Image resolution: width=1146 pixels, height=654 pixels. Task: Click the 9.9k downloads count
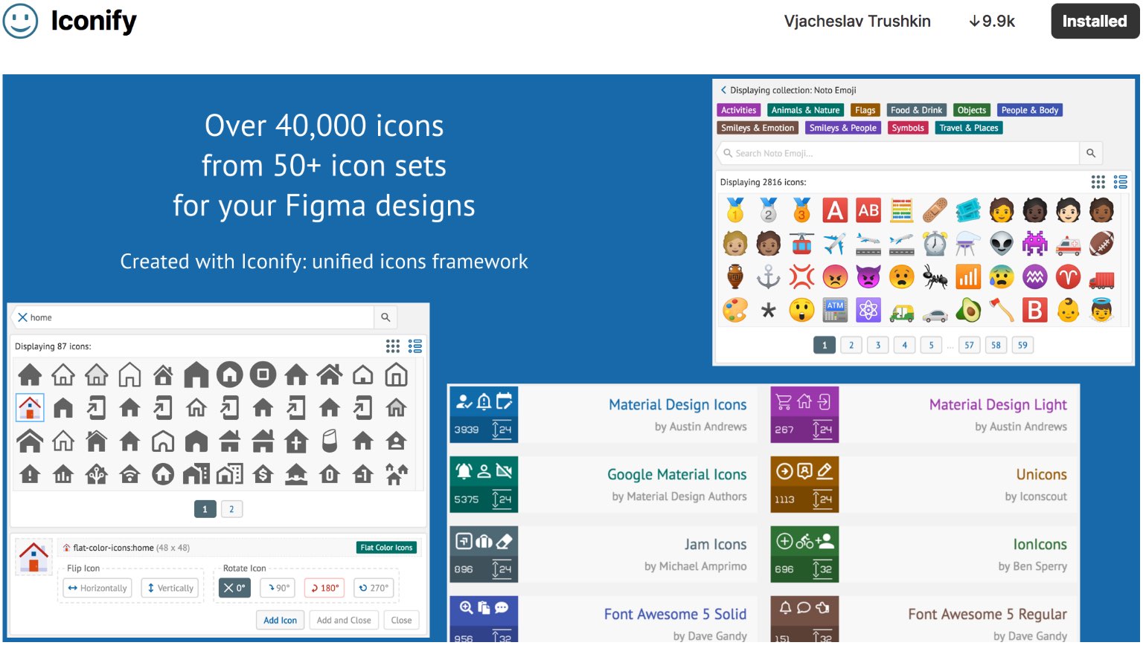click(992, 21)
